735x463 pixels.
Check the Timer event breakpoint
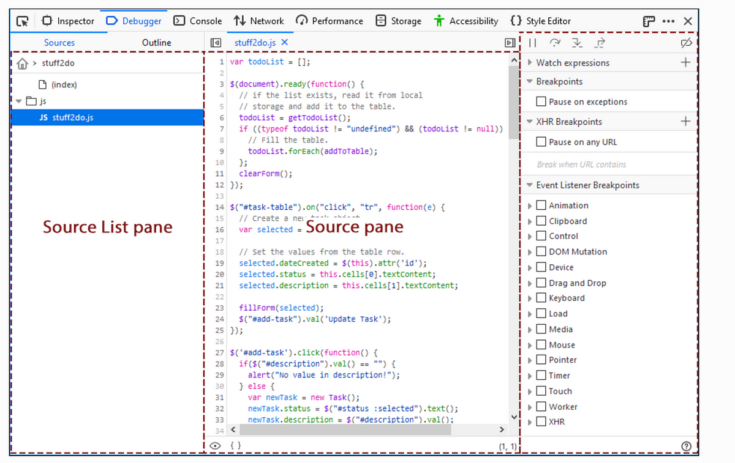click(x=541, y=375)
